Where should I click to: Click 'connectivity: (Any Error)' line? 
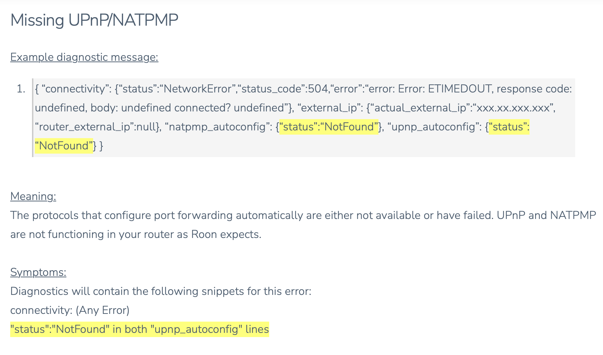point(70,310)
